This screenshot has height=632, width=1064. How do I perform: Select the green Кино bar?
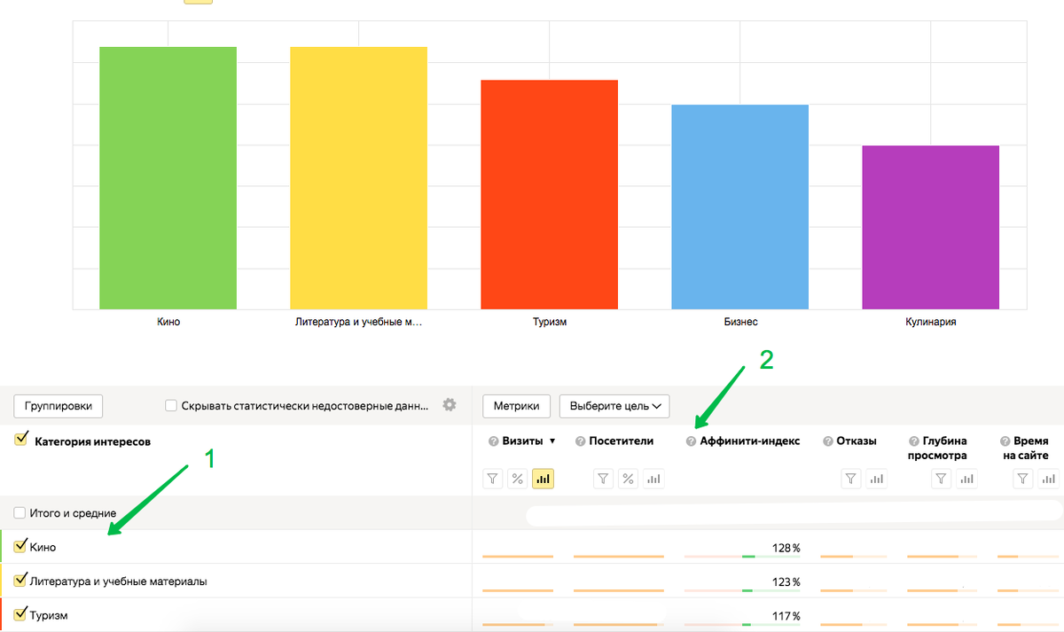tap(168, 177)
